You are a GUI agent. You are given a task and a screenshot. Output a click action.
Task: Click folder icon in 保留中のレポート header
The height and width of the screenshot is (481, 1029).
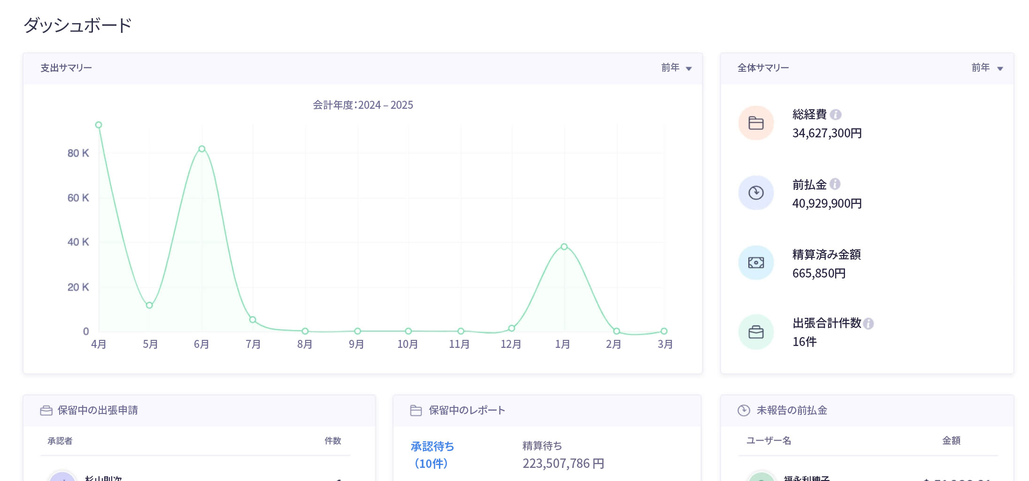416,411
